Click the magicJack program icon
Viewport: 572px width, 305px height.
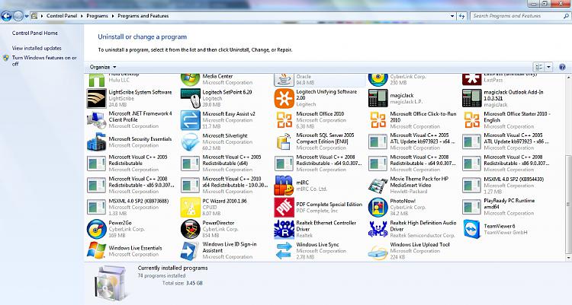[378, 98]
